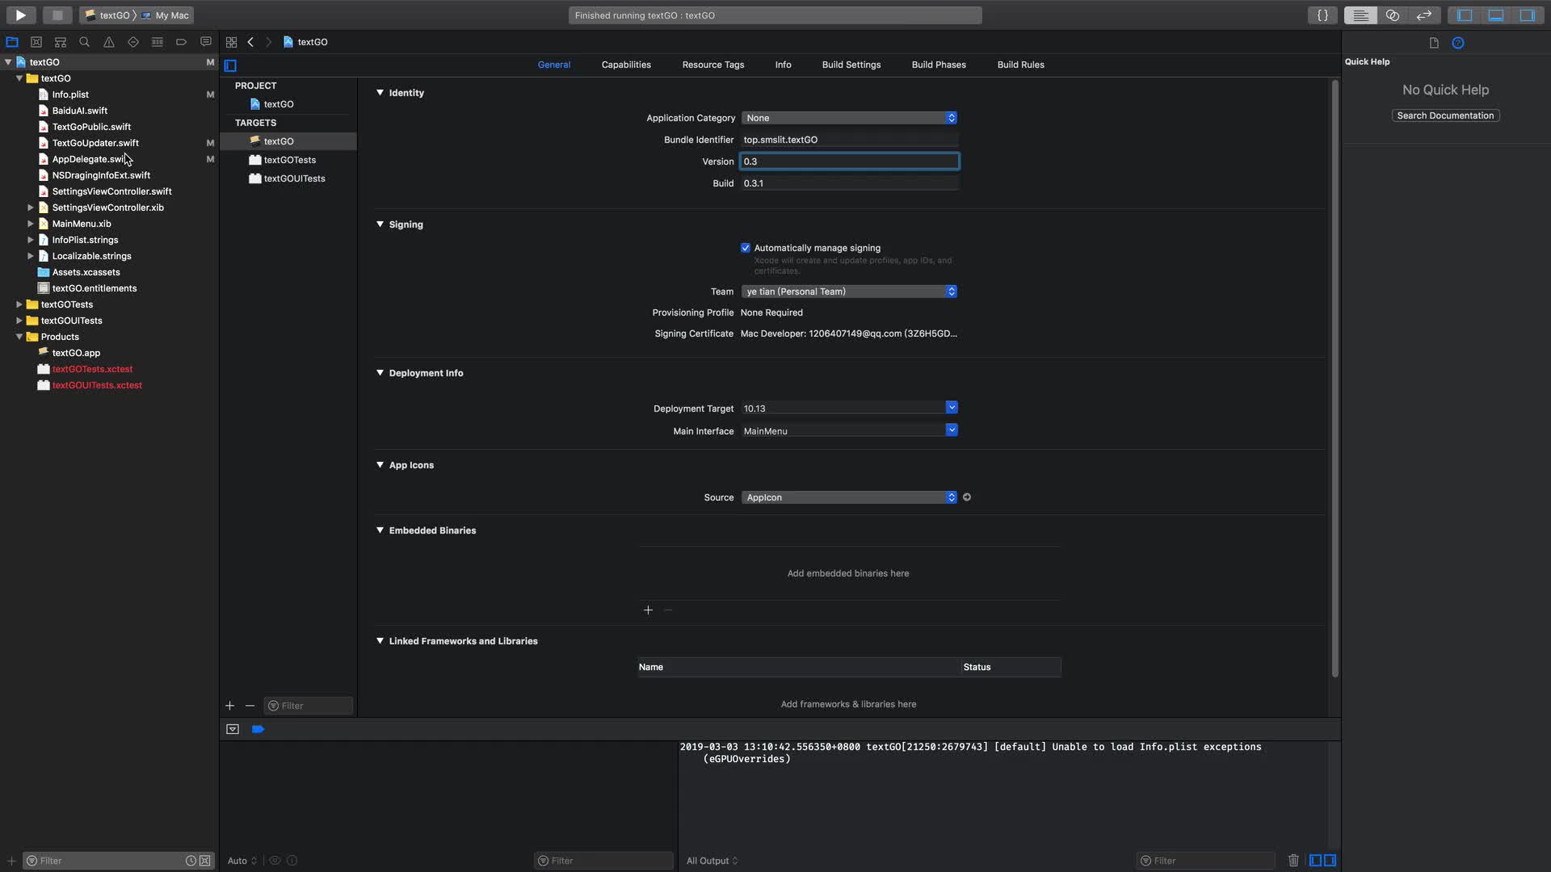Click the Version input field '0.3'
This screenshot has height=872, width=1551.
(x=849, y=161)
